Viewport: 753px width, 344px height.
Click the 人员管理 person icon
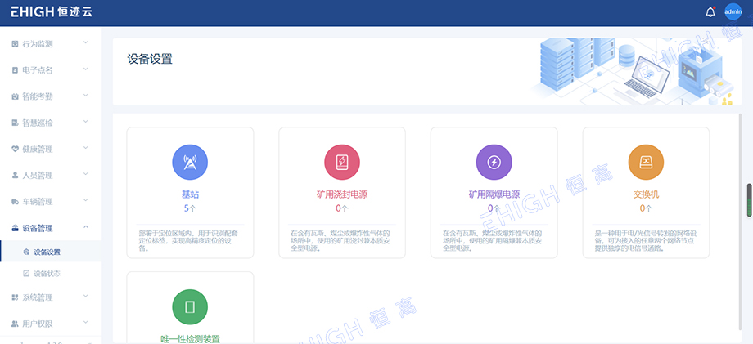pyautogui.click(x=15, y=176)
